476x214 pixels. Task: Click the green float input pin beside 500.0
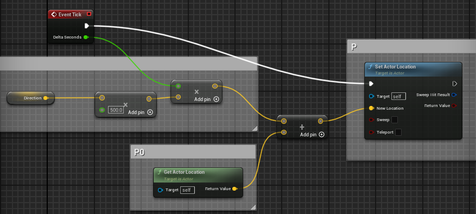pyautogui.click(x=102, y=110)
